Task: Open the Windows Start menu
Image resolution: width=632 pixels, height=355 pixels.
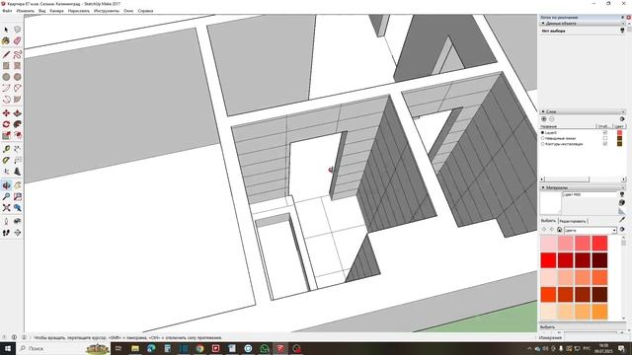Action: pyautogui.click(x=8, y=348)
